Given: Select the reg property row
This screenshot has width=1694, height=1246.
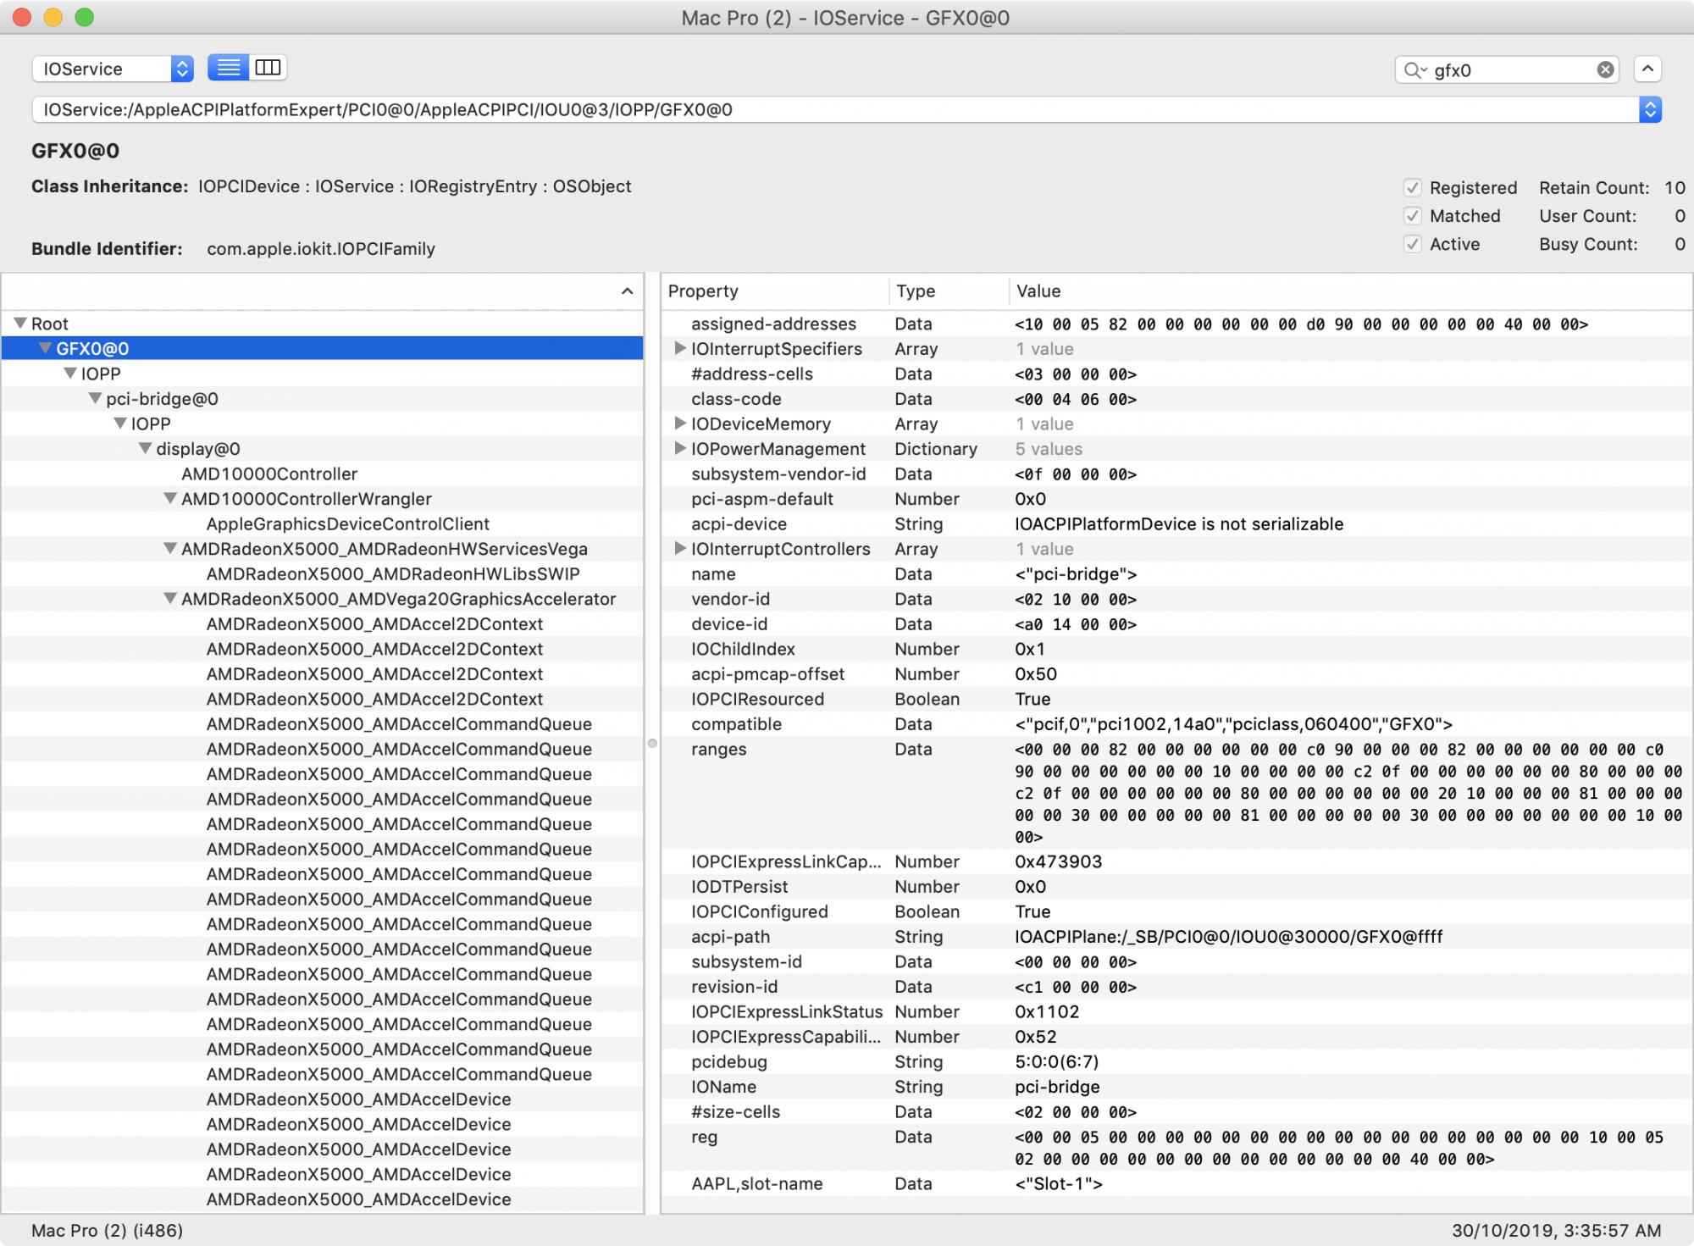Looking at the screenshot, I should 1176,1148.
